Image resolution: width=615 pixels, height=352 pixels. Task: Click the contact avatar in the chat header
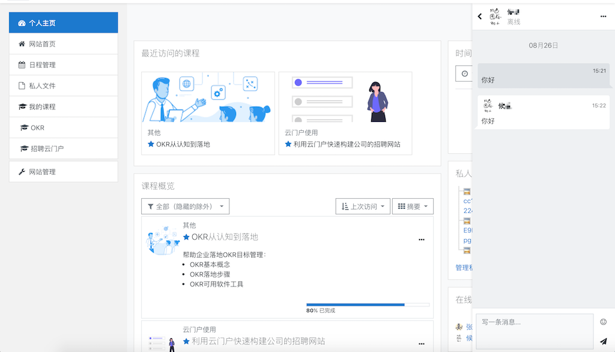[x=495, y=16]
